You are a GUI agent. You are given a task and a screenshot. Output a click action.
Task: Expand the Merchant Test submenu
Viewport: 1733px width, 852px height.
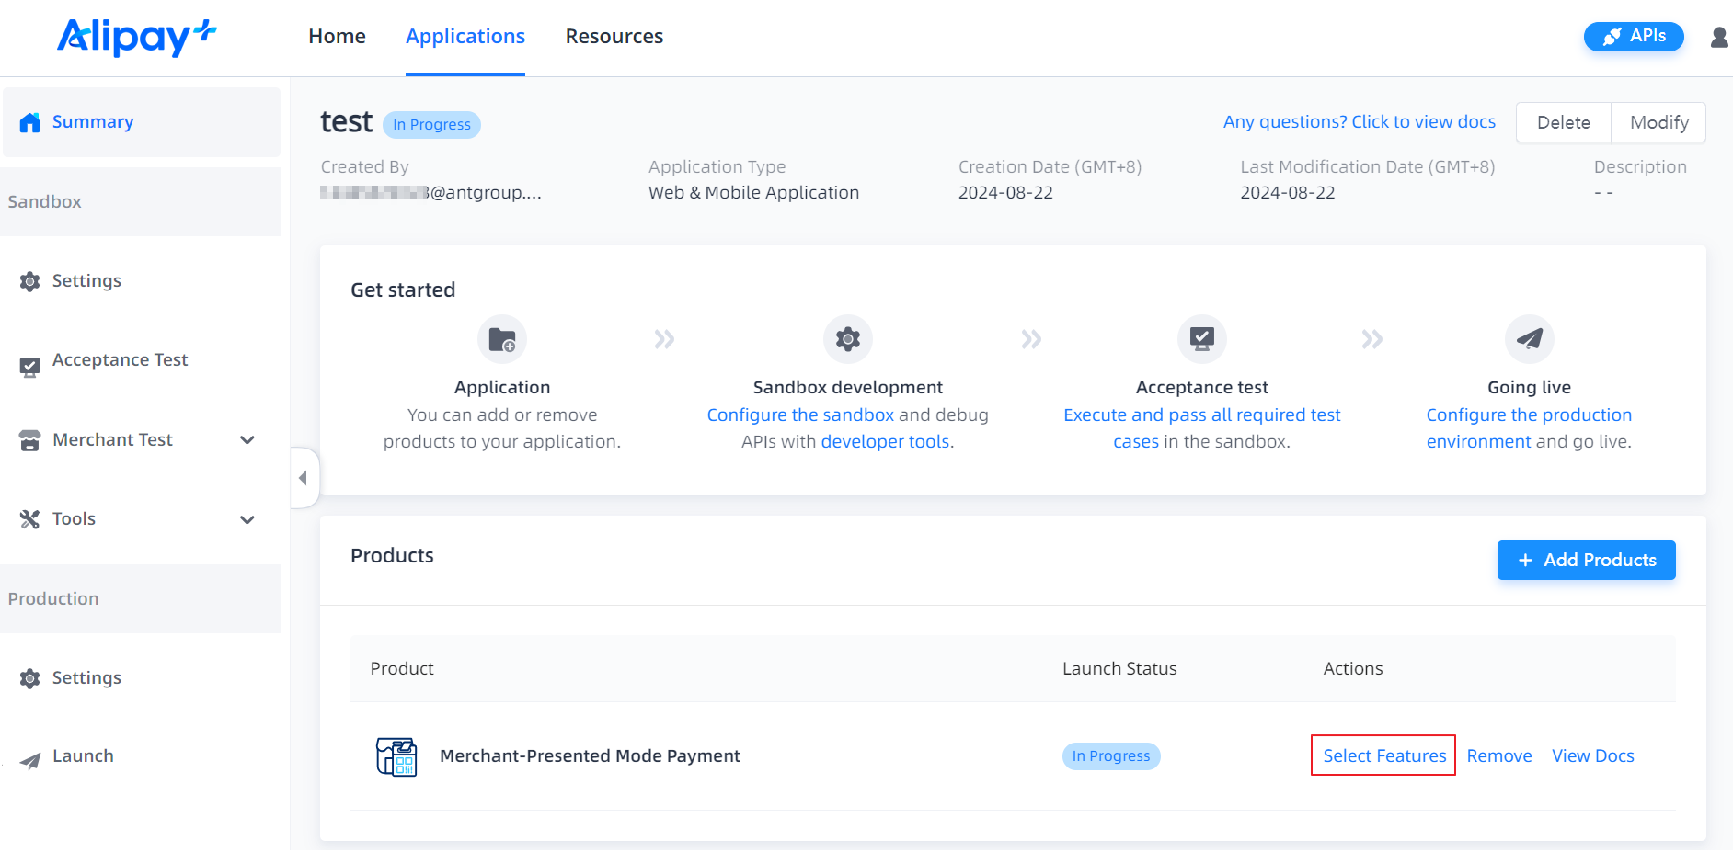(x=247, y=440)
